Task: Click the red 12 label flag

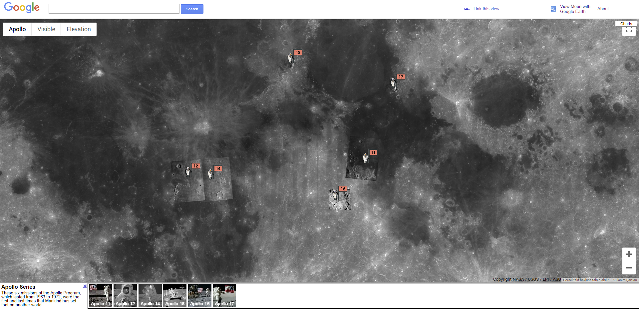Action: (x=196, y=166)
